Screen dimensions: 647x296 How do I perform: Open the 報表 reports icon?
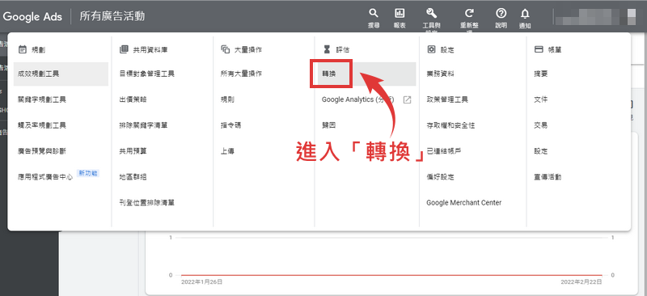pos(400,13)
